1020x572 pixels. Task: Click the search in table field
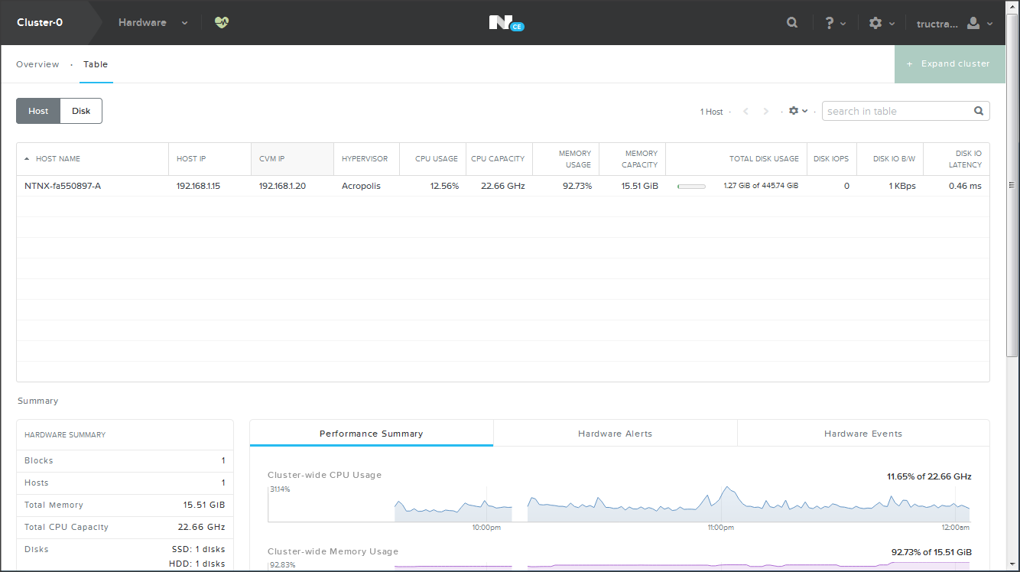tap(895, 111)
